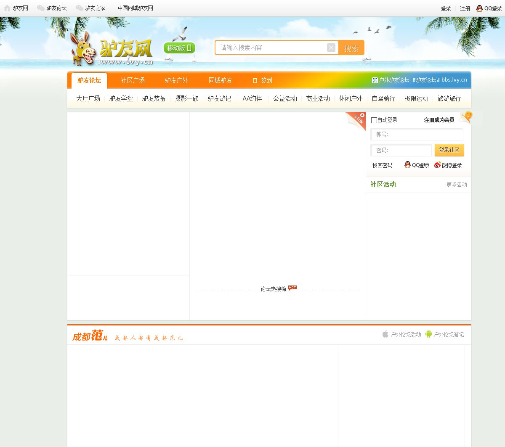
Task: Open the 移动版 mobile version badge
Action: click(179, 48)
